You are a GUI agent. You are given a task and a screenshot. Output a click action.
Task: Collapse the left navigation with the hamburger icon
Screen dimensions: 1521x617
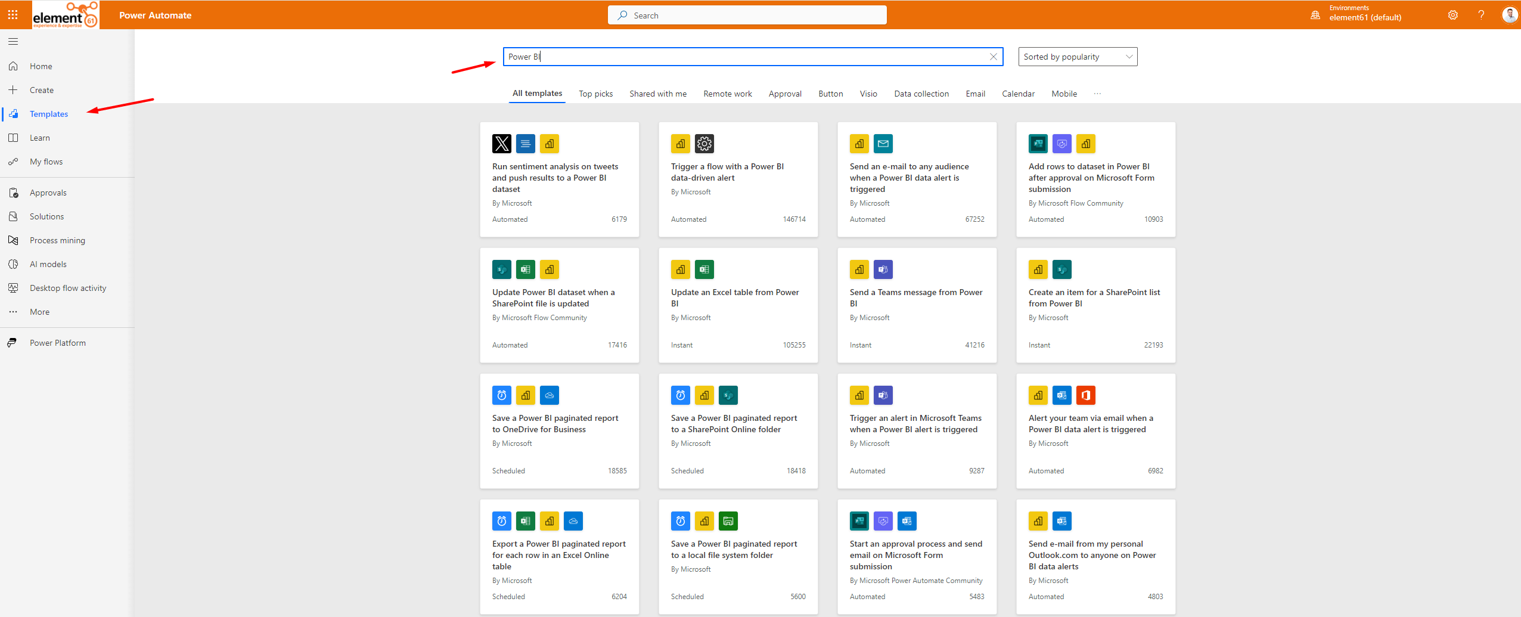click(x=13, y=41)
